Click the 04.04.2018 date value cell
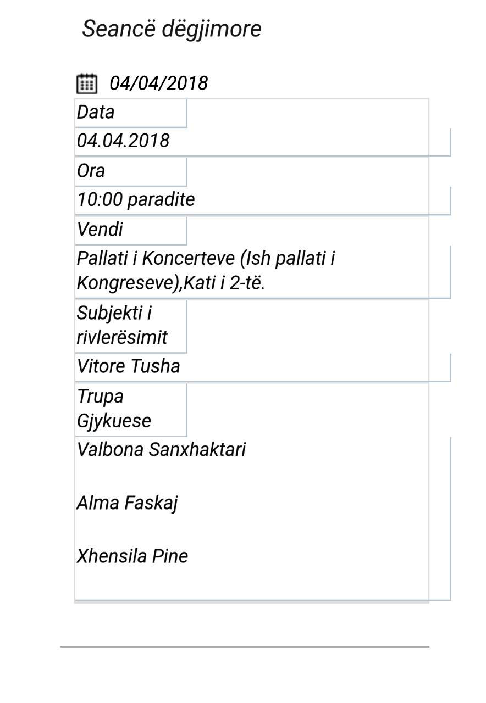Screen dimensions: 486x703 tap(123, 141)
